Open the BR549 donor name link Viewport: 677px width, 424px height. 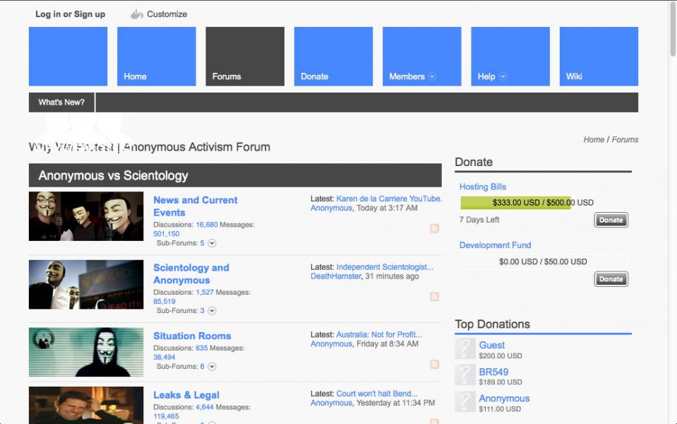click(x=493, y=372)
